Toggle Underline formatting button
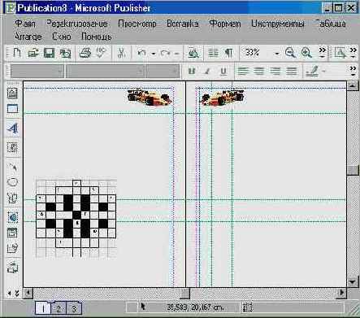 (223, 72)
